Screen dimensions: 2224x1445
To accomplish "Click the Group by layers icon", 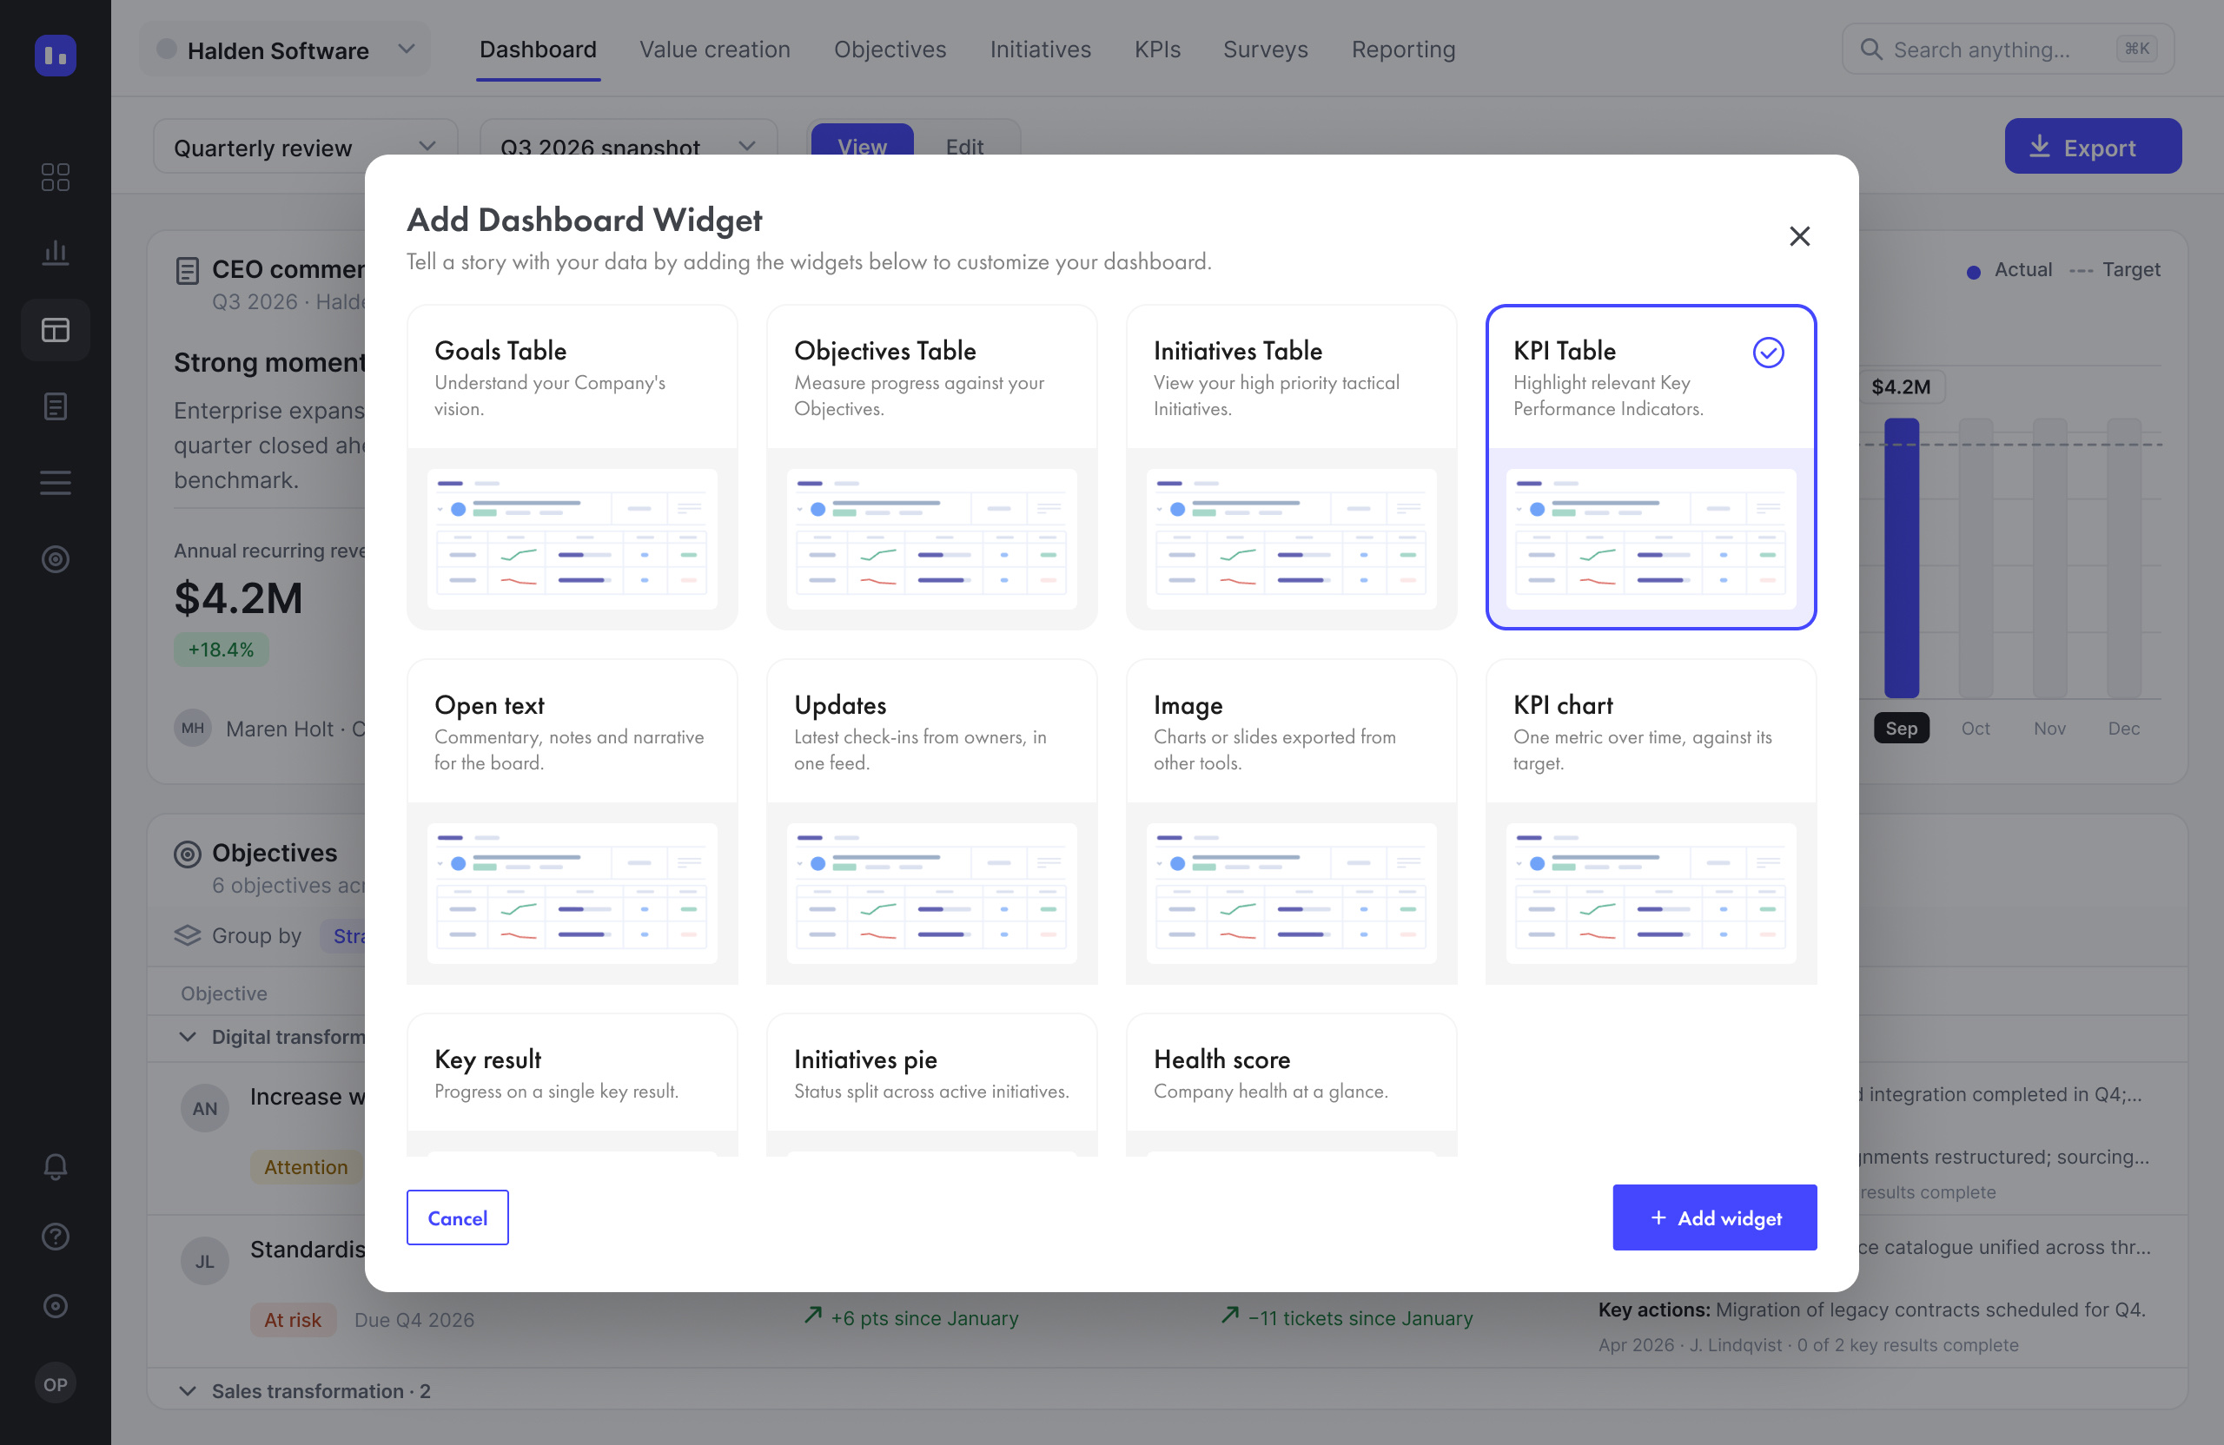I will pyautogui.click(x=187, y=935).
